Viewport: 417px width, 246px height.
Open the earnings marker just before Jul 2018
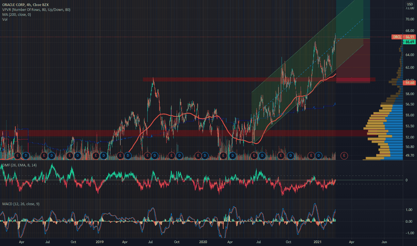(44, 156)
